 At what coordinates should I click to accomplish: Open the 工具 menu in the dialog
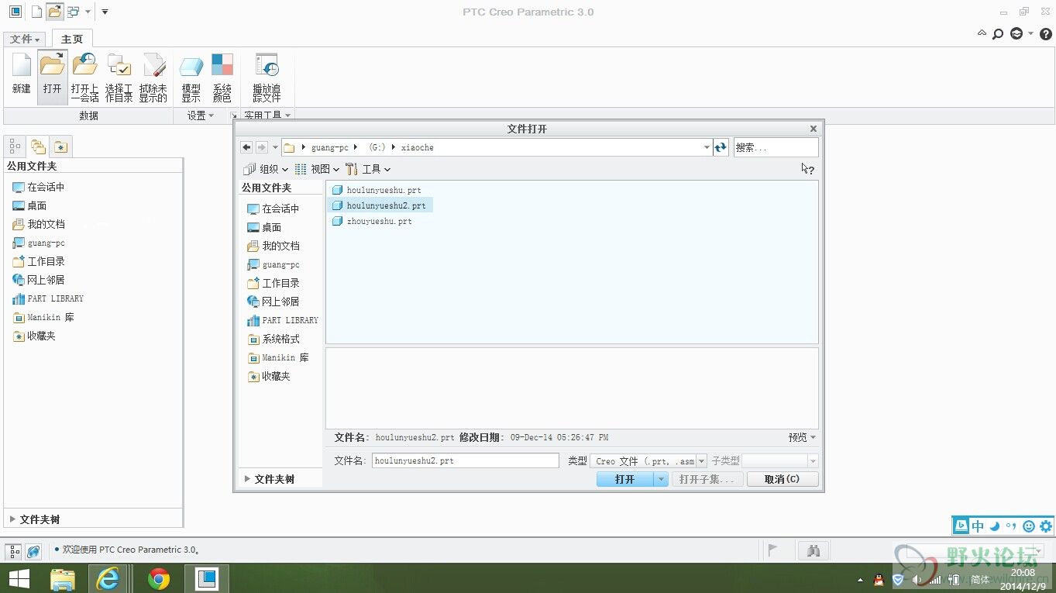pyautogui.click(x=368, y=169)
